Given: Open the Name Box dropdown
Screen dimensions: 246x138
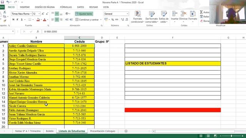Looking at the screenshot, I should (x=13, y=31).
